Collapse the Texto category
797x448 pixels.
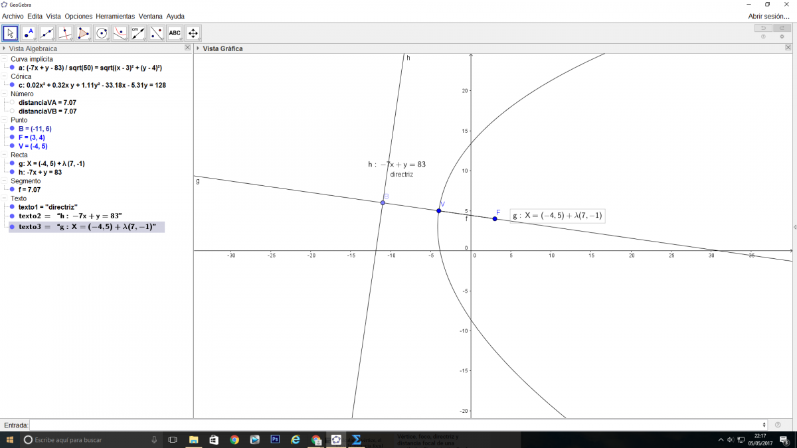(x=5, y=198)
